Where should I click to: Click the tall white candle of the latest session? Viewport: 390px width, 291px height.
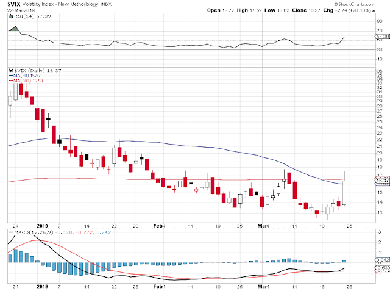(x=344, y=193)
